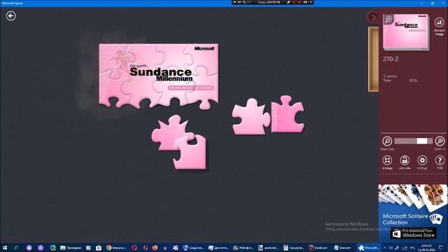Go back with the circled arrow button

(11, 15)
